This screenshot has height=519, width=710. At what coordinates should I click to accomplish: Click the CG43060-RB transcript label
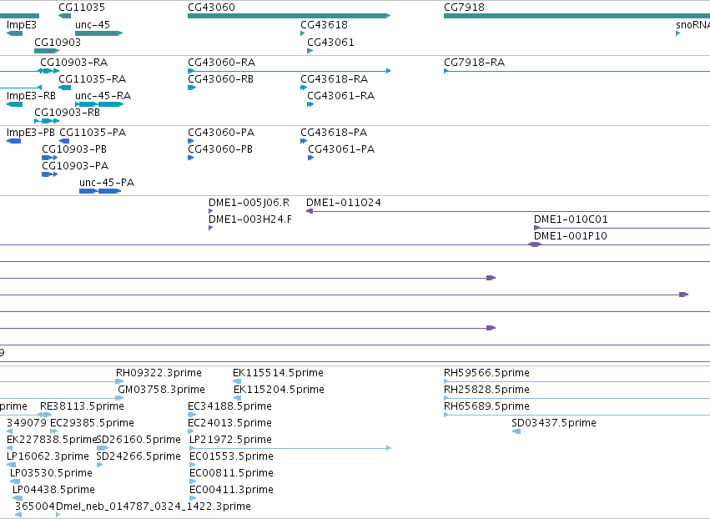(x=220, y=79)
